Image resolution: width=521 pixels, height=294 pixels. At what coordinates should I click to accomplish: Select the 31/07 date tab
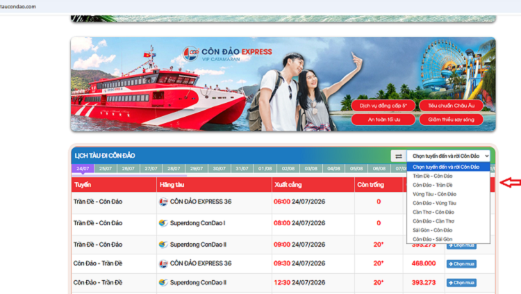point(242,169)
